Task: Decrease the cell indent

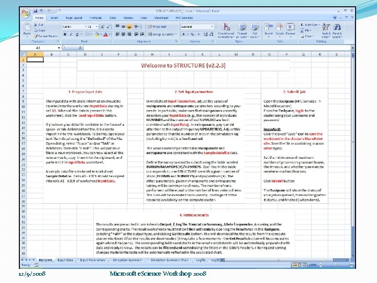Action: 136,35
